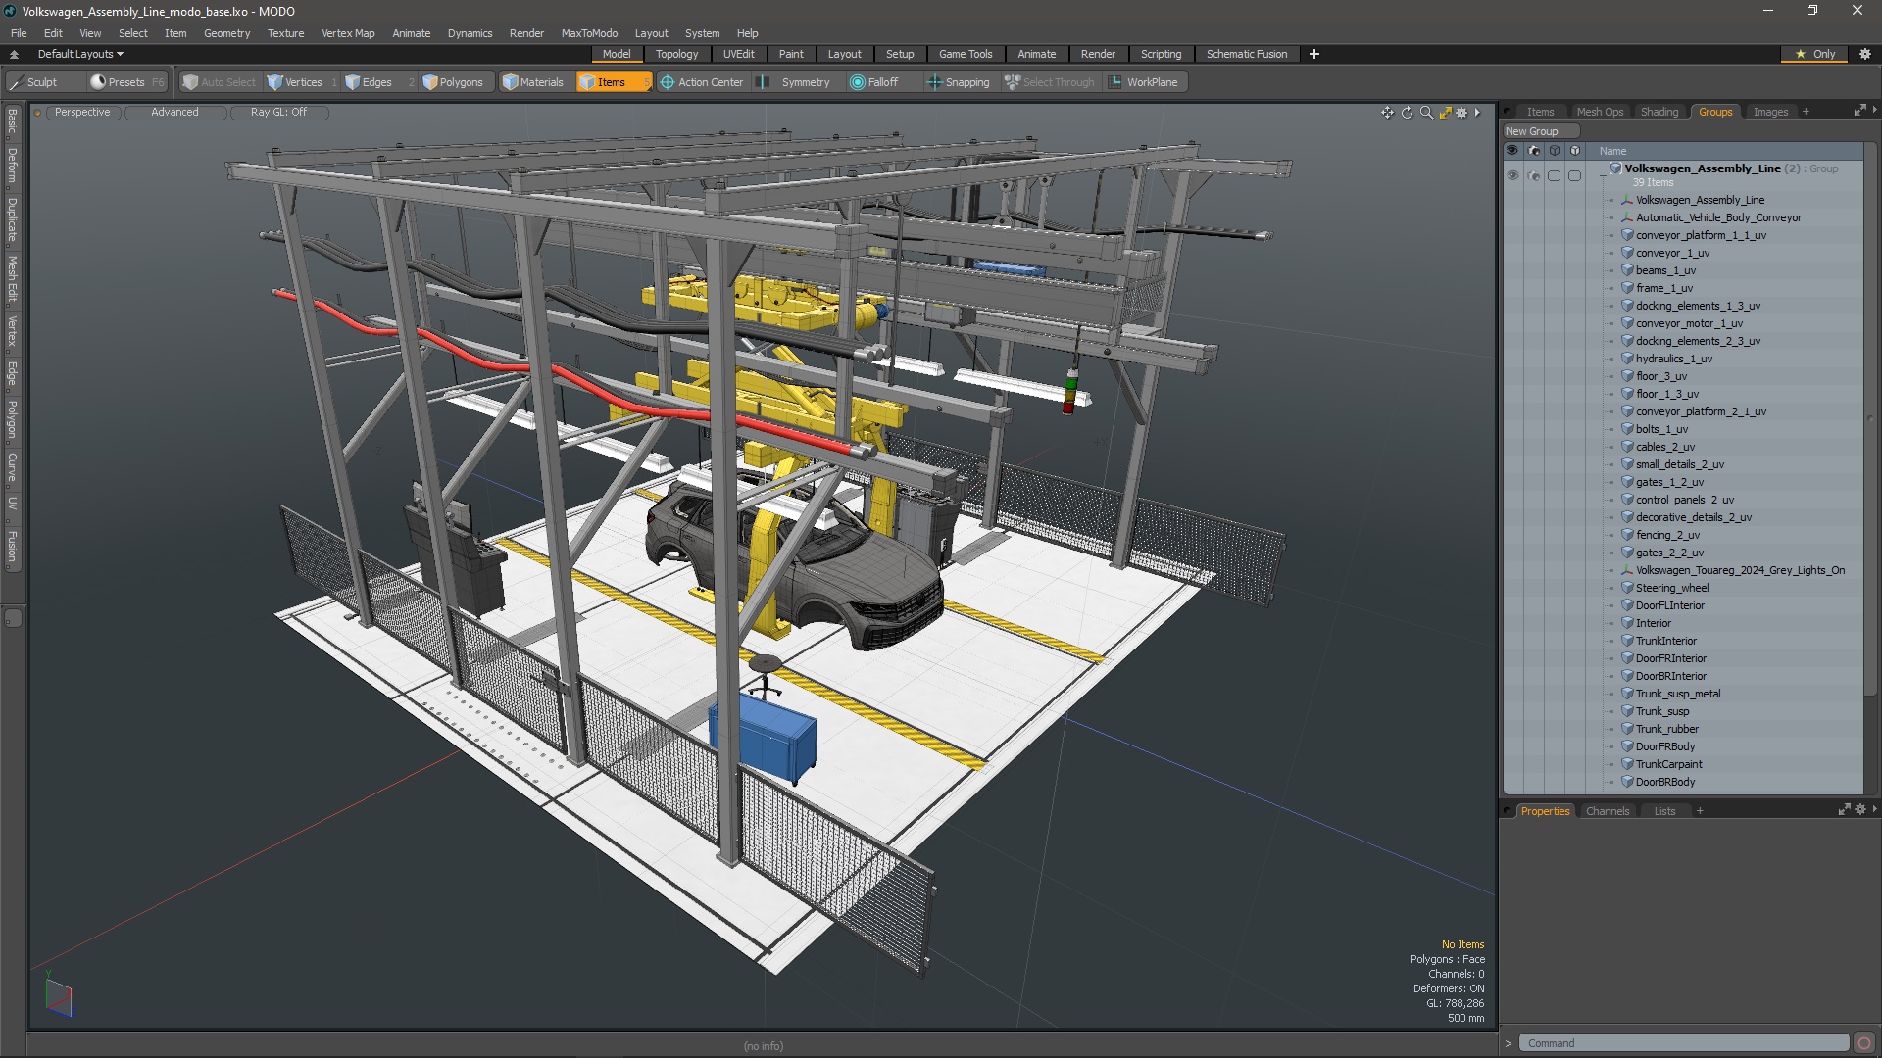The height and width of the screenshot is (1058, 1882).
Task: Toggle the Only star button
Action: [1815, 54]
